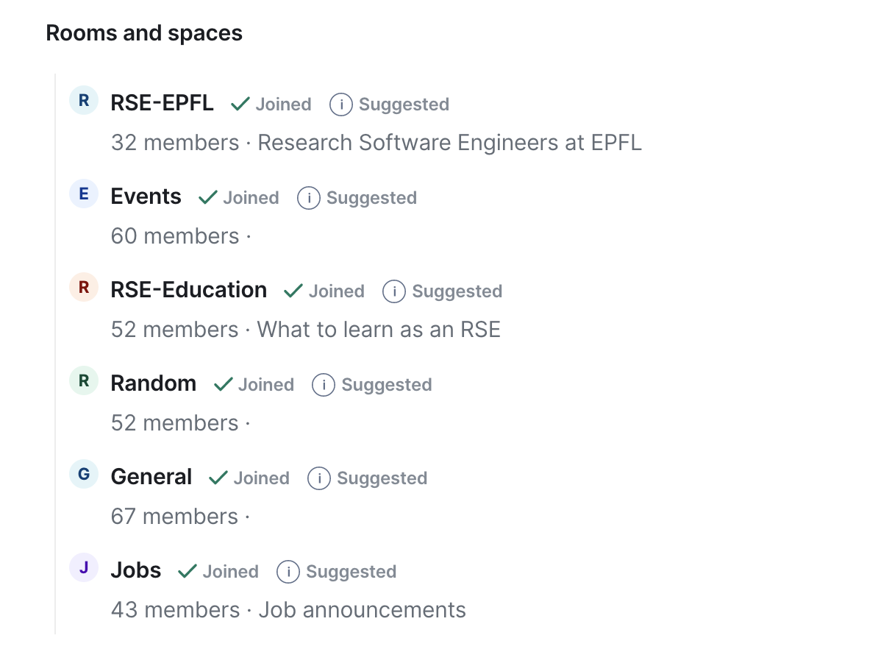Click the info icon beside RSE-Education Suggested
878x652 pixels.
394,291
